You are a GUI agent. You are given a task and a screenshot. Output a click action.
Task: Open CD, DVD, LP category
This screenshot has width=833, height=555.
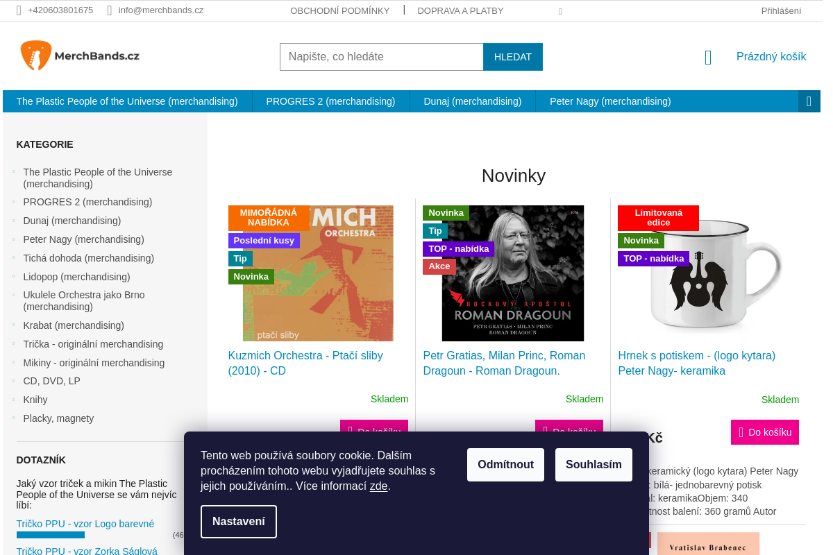pos(51,381)
